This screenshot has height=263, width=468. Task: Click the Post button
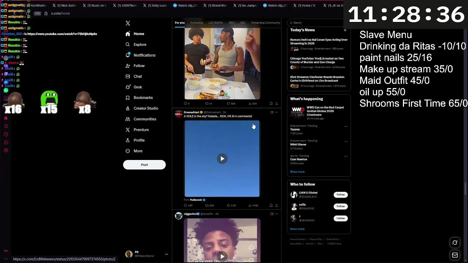(144, 165)
